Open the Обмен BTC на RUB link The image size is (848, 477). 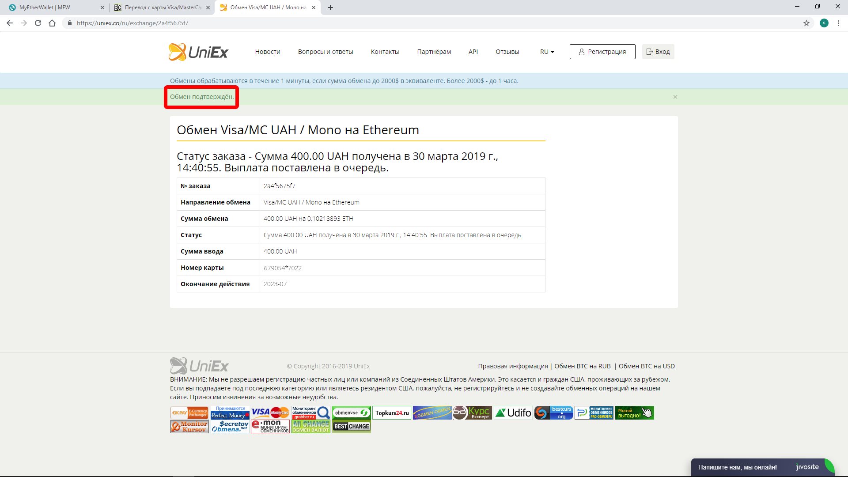tap(583, 366)
